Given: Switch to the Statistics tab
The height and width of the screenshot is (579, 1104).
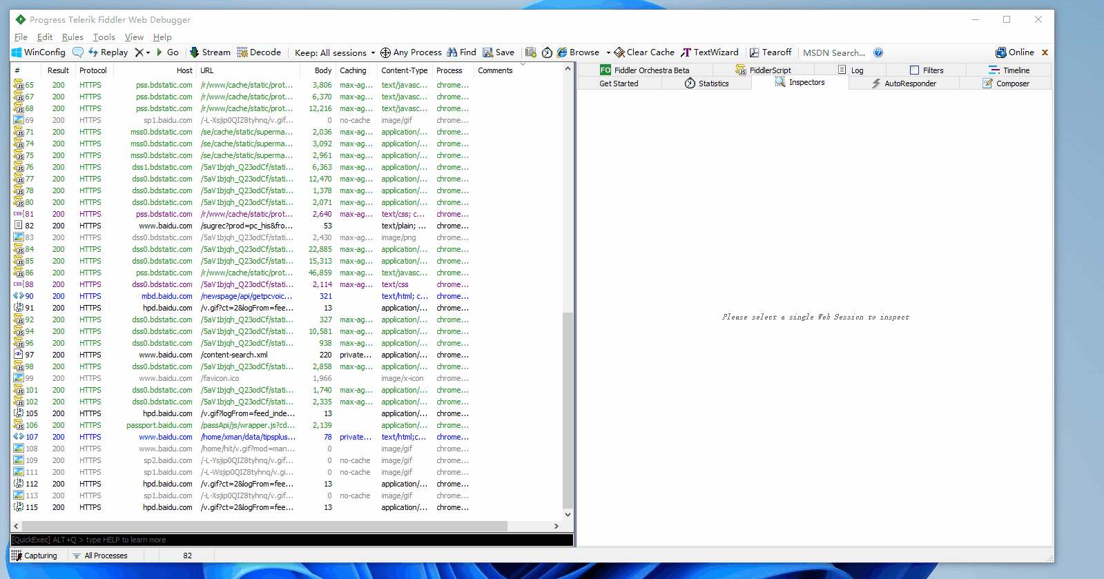Looking at the screenshot, I should click(x=706, y=84).
